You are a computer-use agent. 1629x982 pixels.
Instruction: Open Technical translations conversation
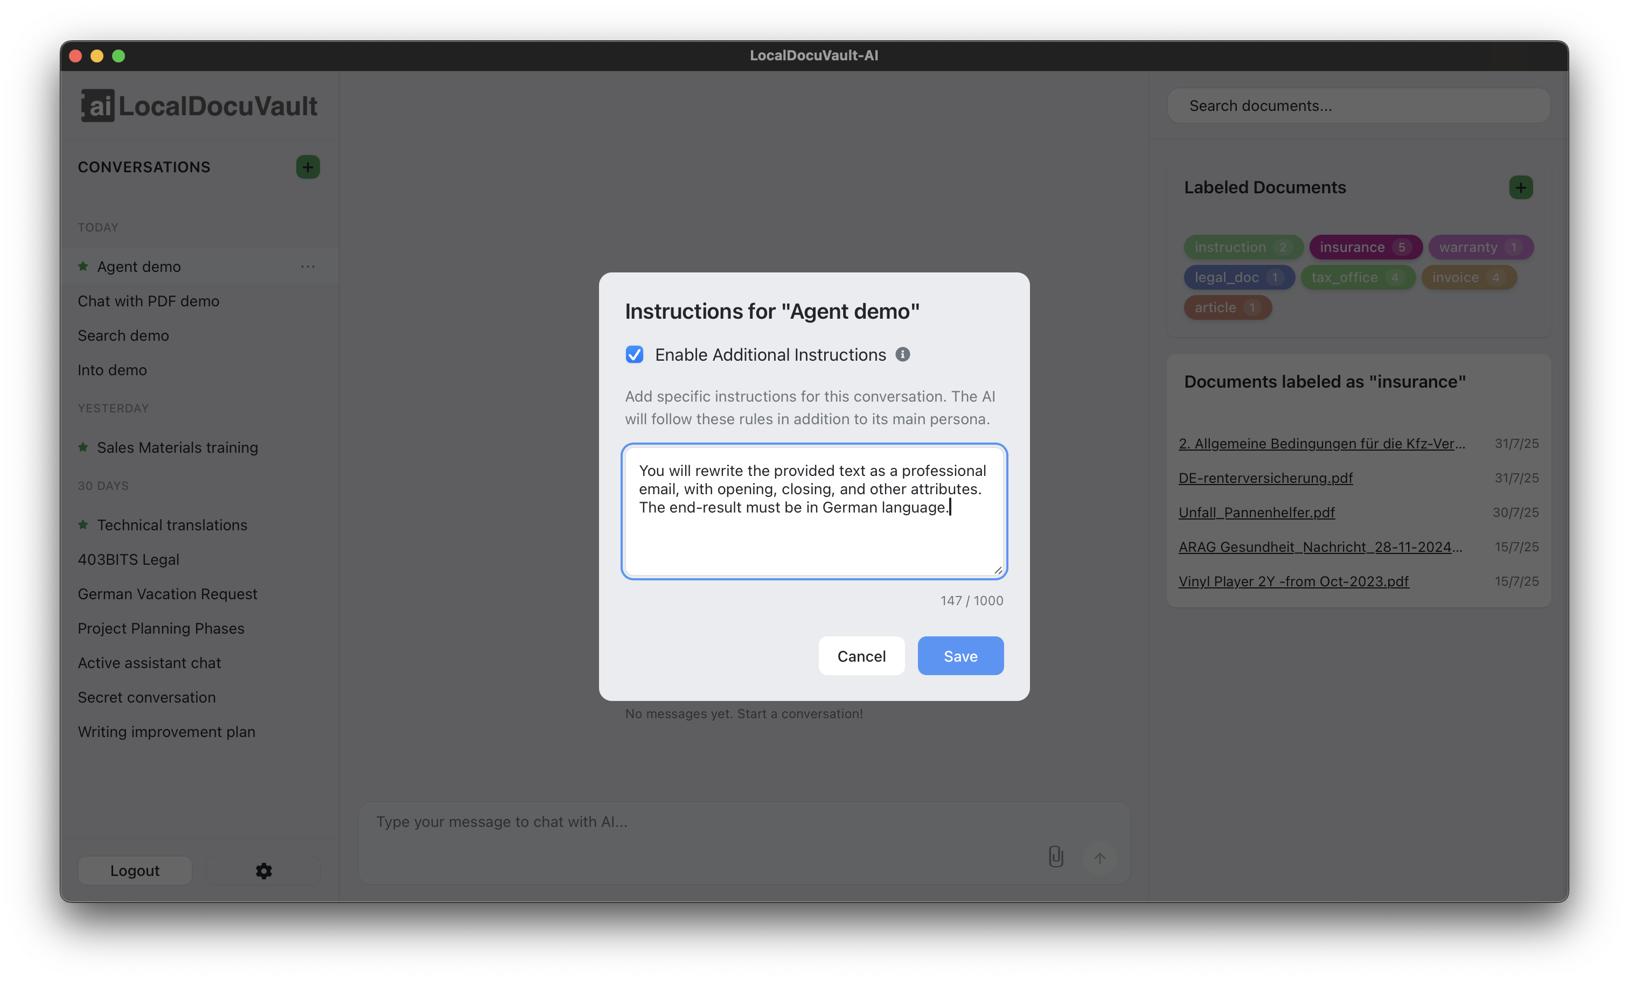[x=199, y=525]
